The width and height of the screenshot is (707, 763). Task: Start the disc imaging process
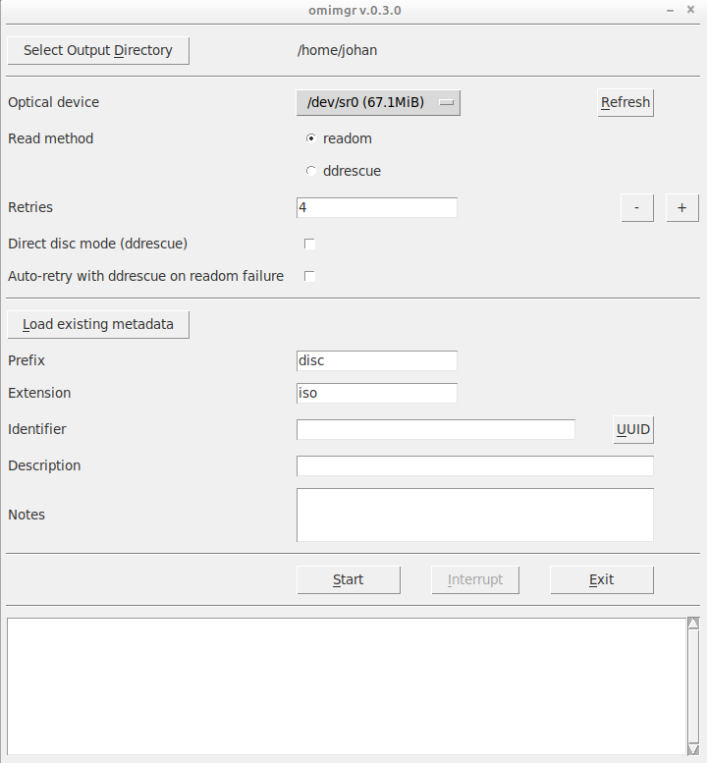point(349,579)
